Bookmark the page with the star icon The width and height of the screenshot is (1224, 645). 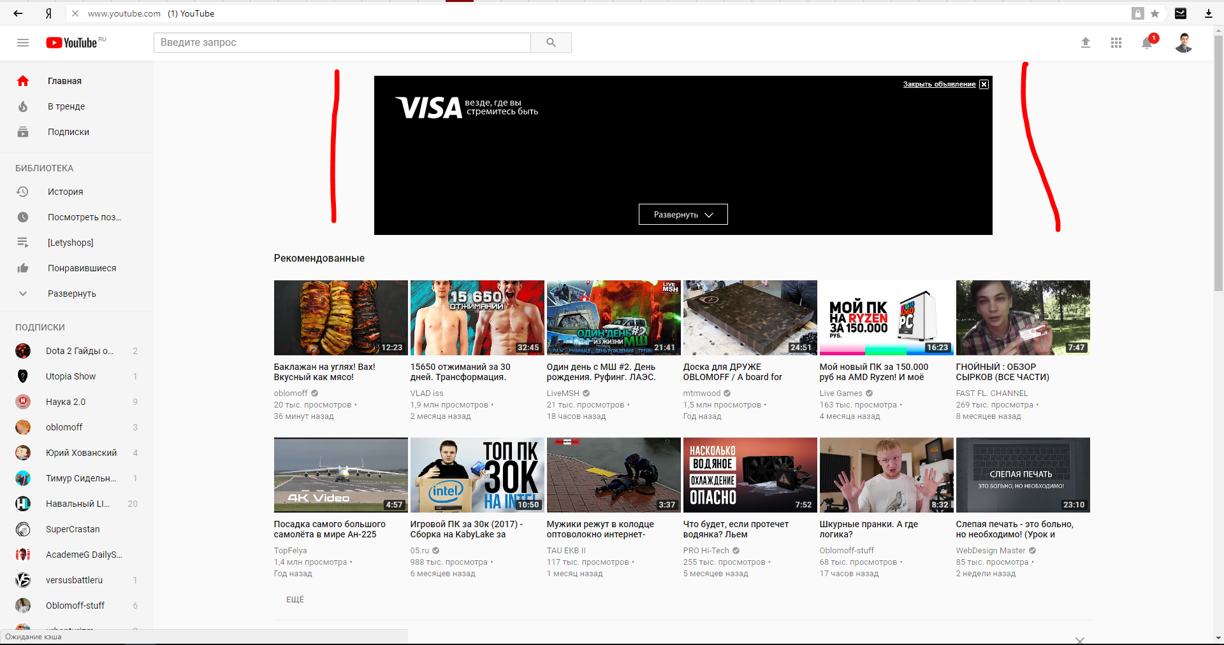point(1155,13)
